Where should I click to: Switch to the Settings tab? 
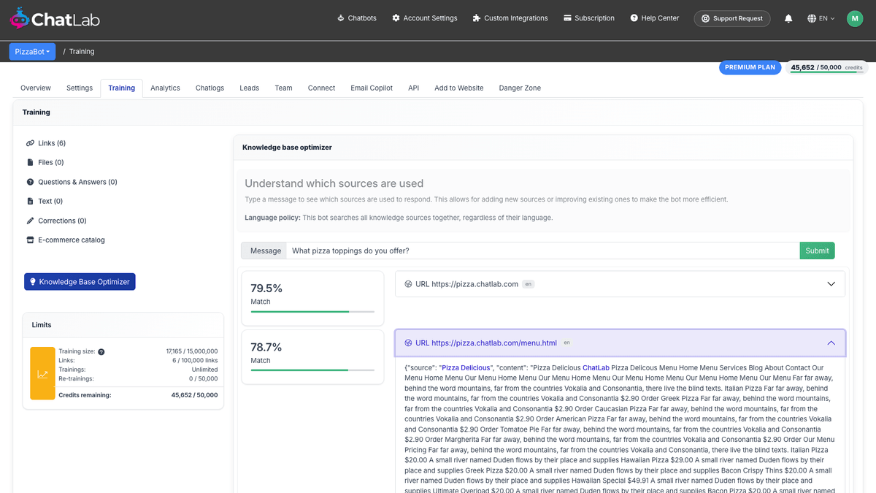coord(80,88)
